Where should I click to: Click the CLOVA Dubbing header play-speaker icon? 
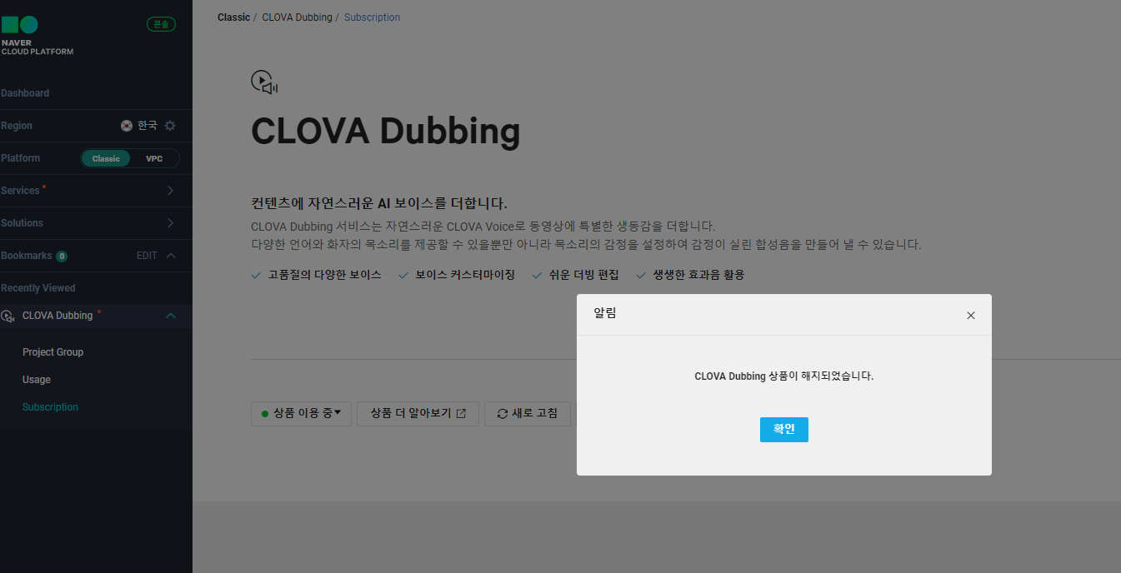[x=264, y=82]
